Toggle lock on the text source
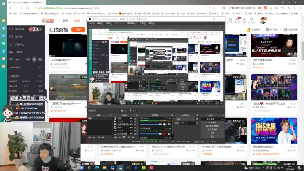This screenshot has height=171, width=304. (135, 119)
